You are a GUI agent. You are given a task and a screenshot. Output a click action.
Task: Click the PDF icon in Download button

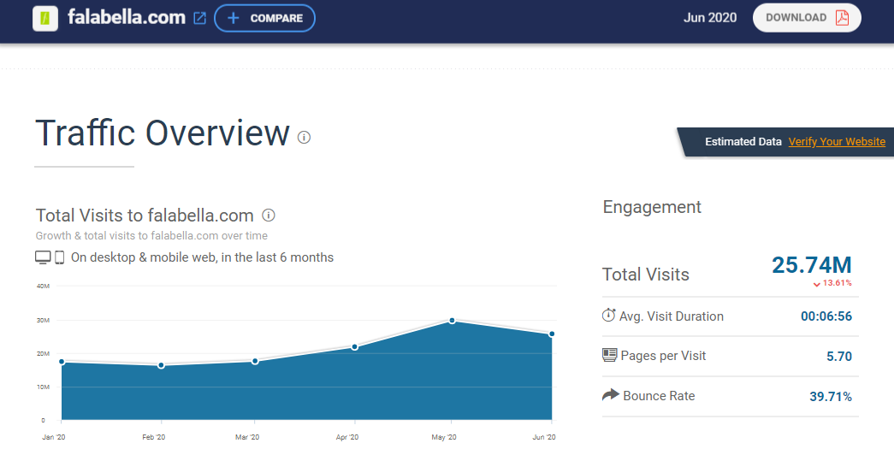coord(842,18)
